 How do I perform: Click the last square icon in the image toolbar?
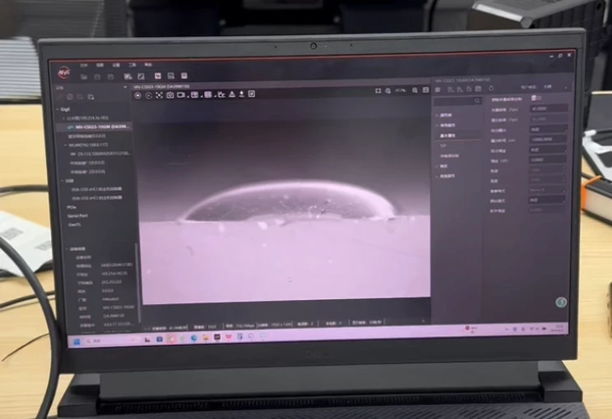[252, 94]
